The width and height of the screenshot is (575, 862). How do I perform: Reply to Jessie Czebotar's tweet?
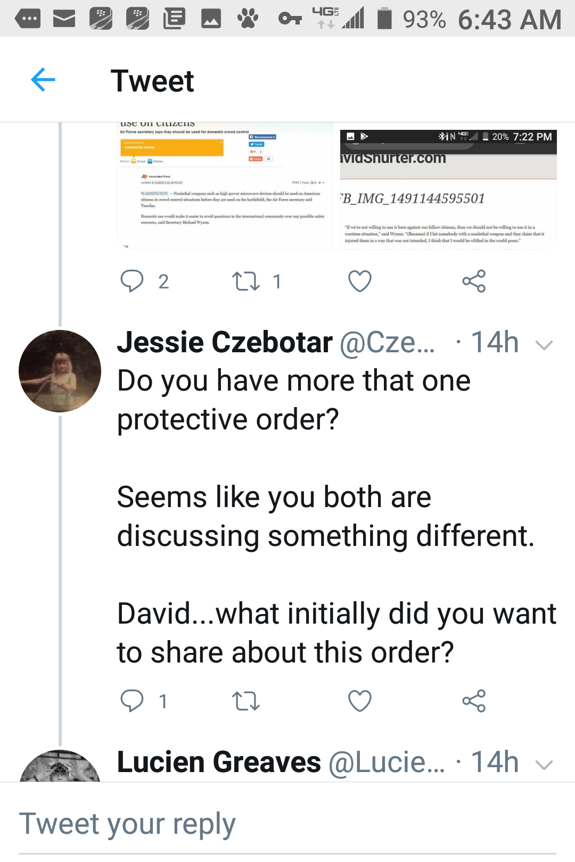[x=132, y=701]
